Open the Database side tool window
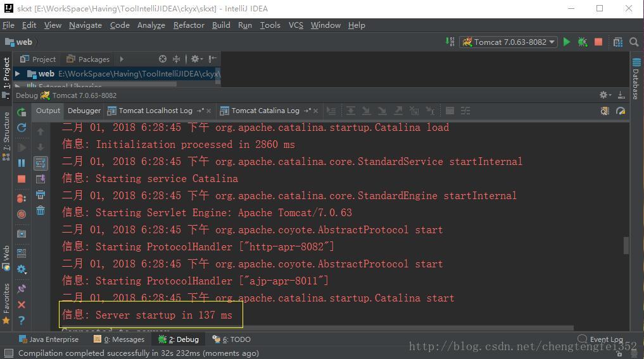 pos(636,78)
